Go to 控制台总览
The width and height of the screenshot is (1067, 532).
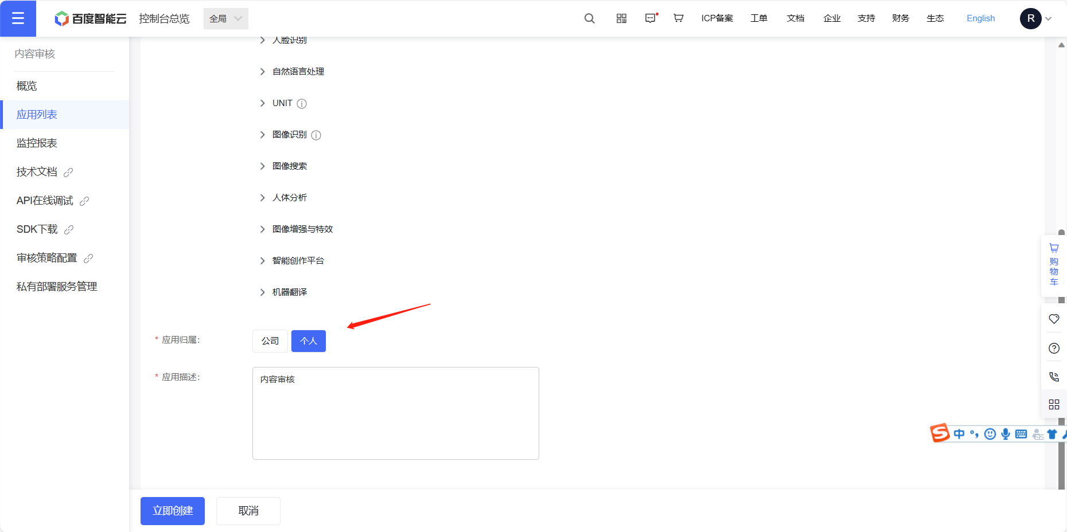point(164,18)
